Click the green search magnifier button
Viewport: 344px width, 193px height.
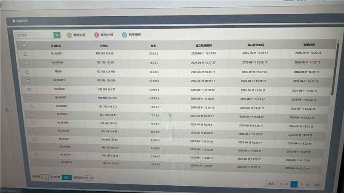(x=57, y=35)
